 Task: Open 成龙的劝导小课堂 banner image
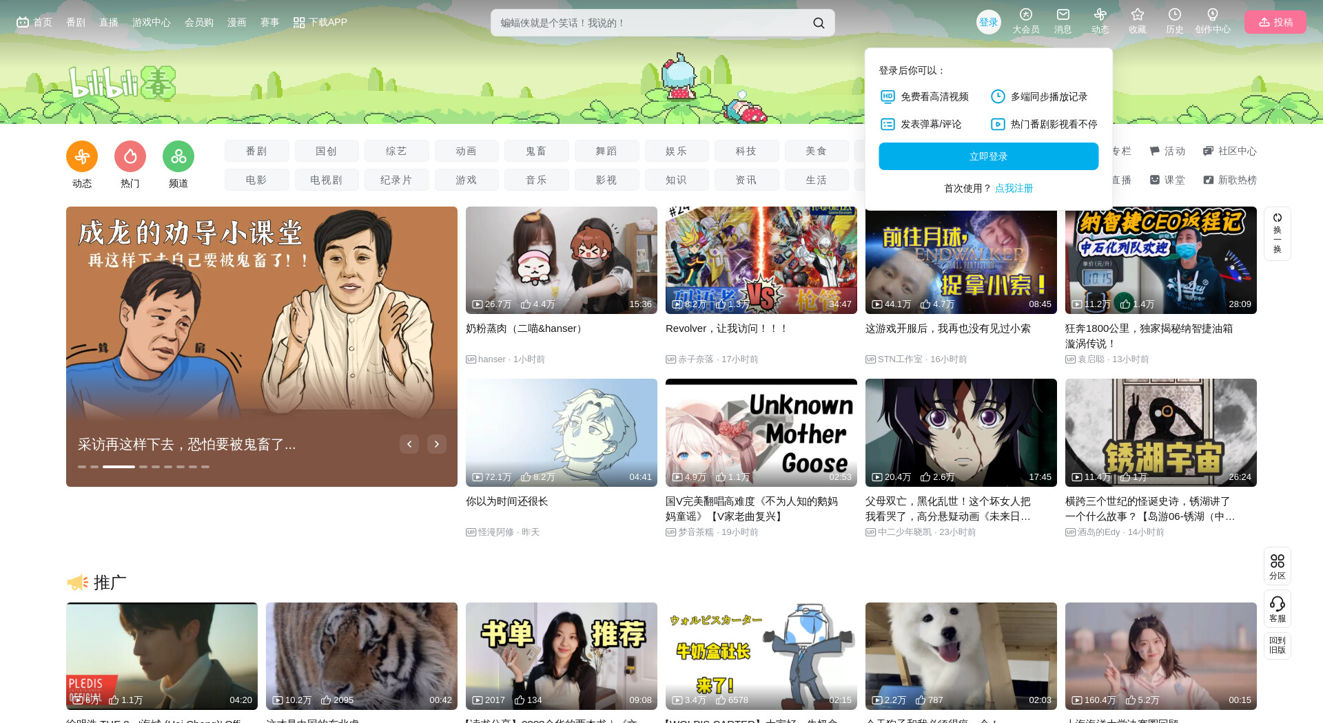262,346
